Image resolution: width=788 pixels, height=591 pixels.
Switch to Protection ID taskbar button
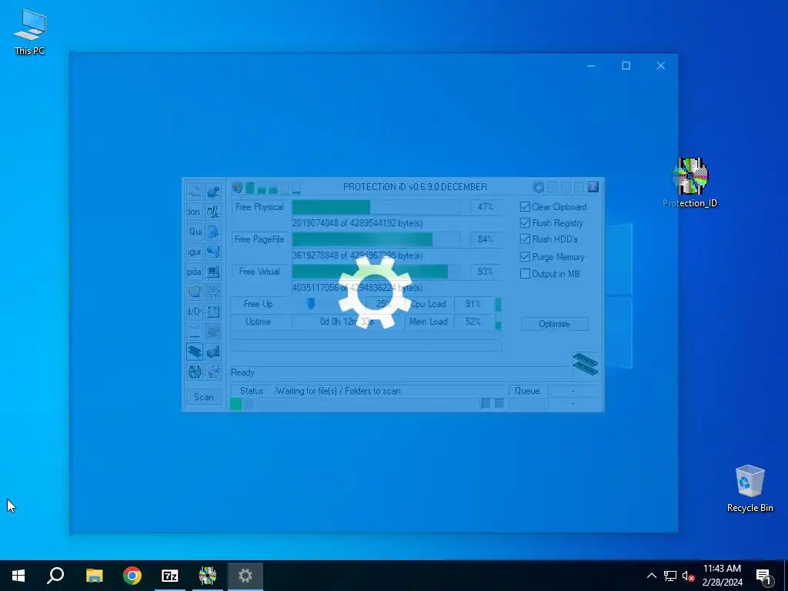(208, 576)
